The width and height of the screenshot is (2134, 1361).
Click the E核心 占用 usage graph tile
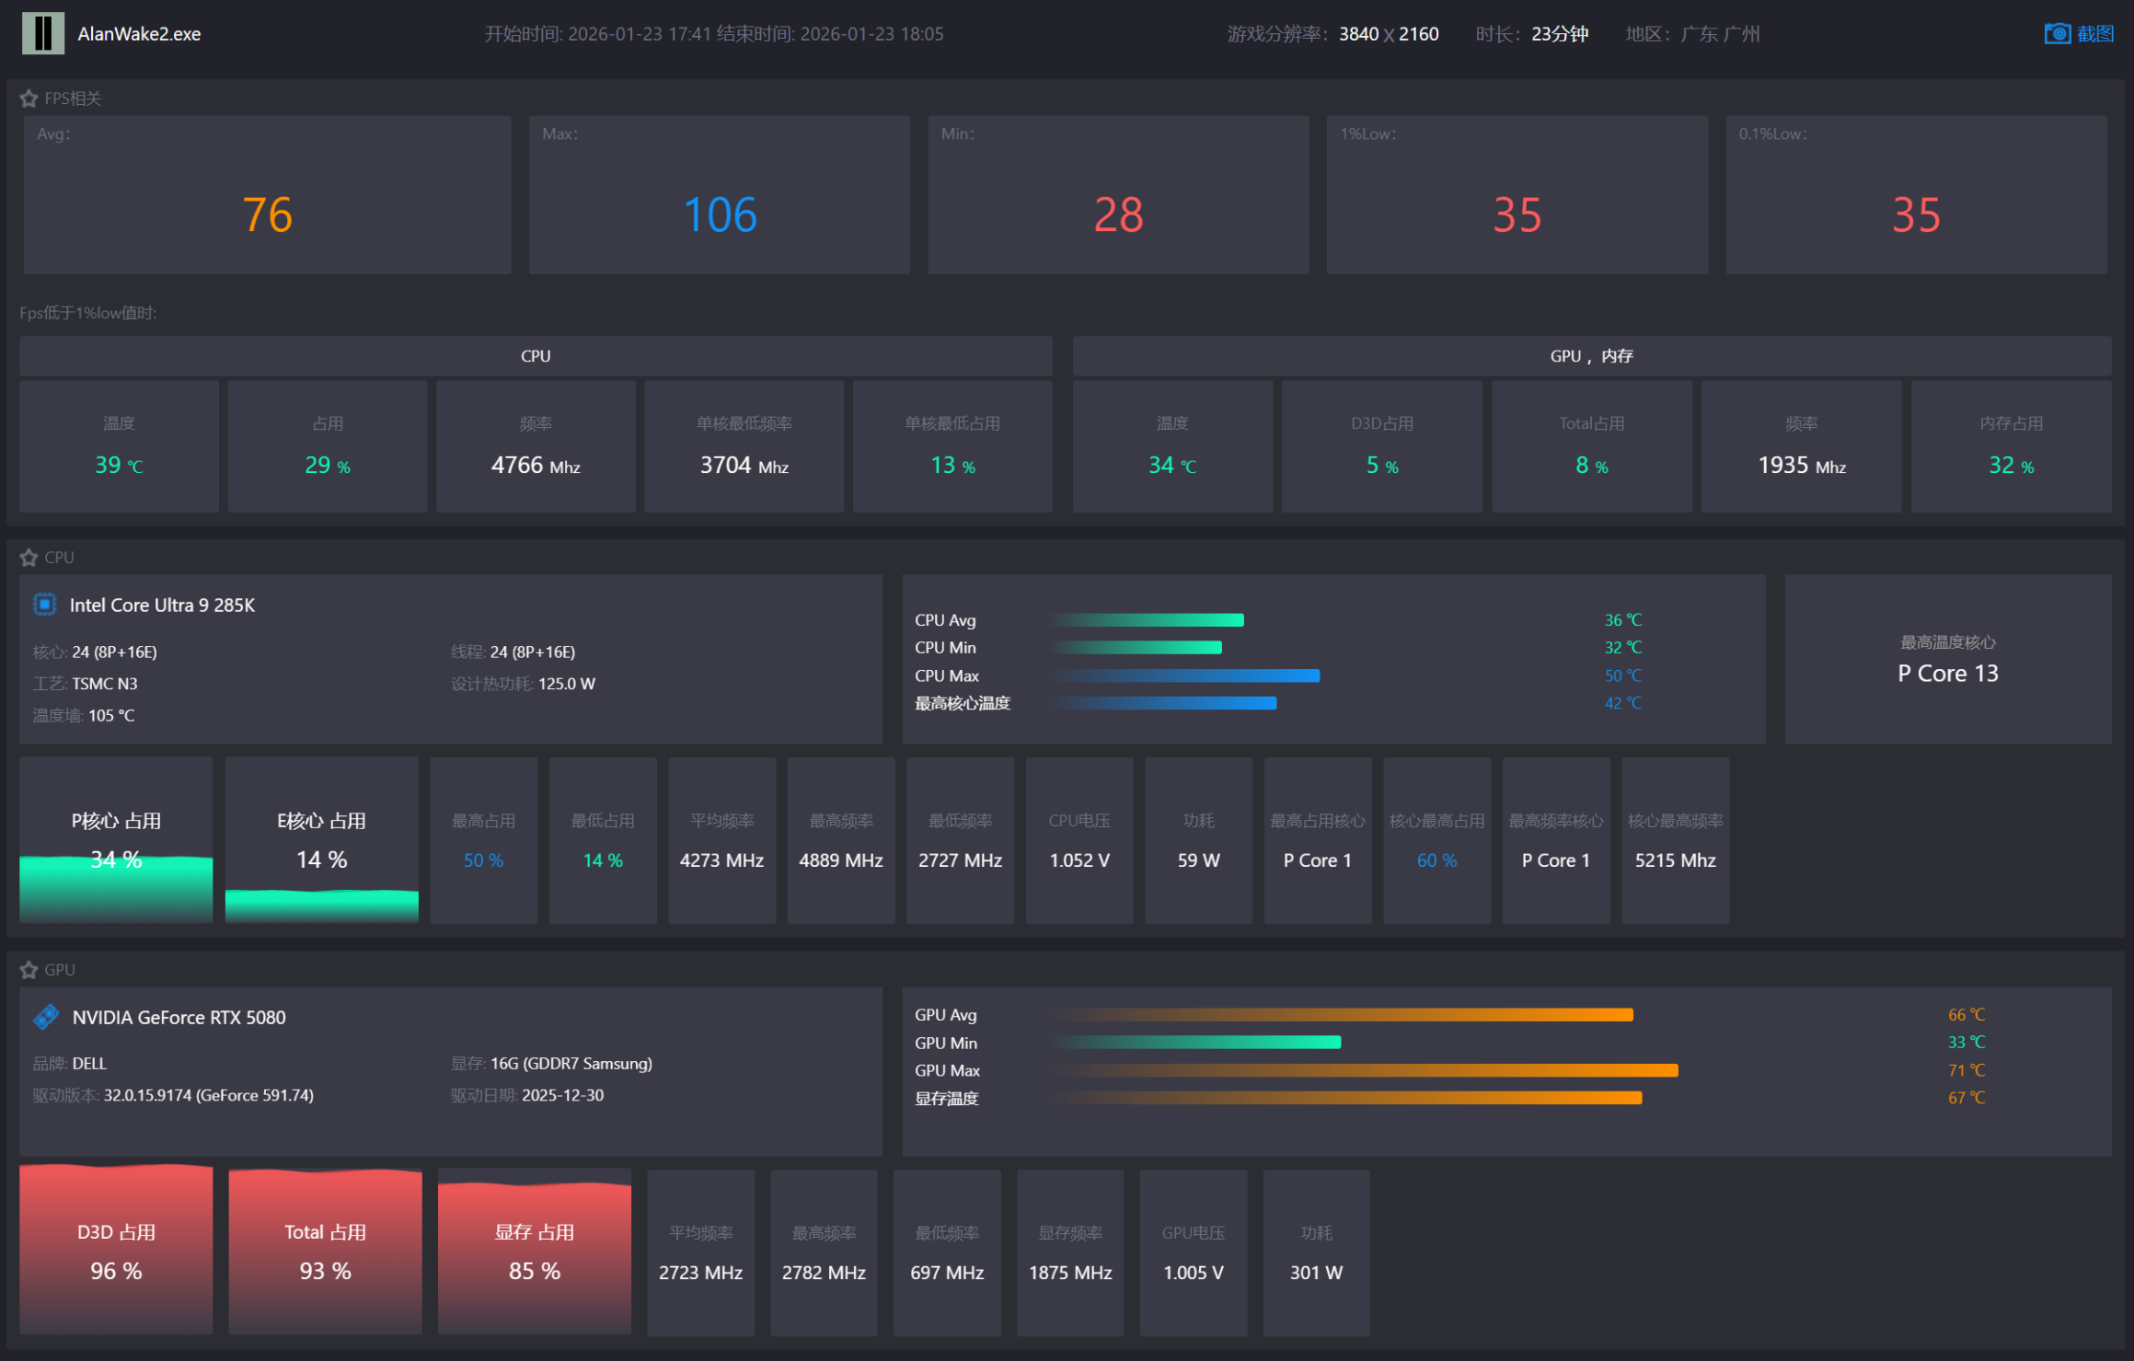tap(321, 840)
